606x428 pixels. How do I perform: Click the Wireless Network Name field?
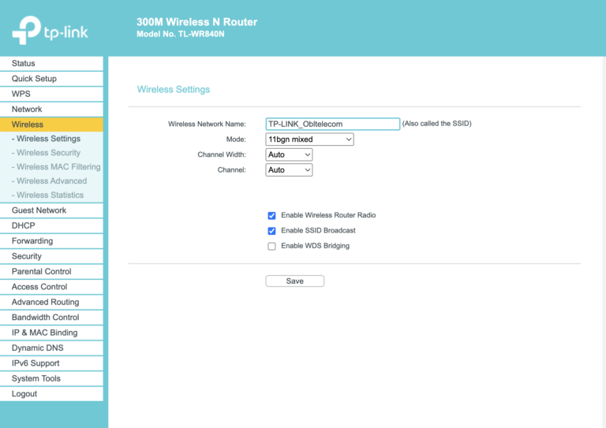(x=332, y=124)
